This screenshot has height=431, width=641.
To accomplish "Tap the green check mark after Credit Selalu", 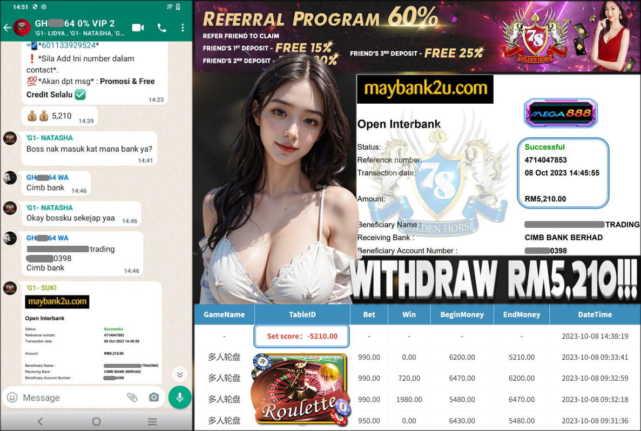I will 80,95.
